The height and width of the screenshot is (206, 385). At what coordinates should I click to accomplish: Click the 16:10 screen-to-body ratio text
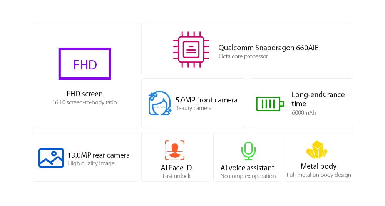coord(85,102)
